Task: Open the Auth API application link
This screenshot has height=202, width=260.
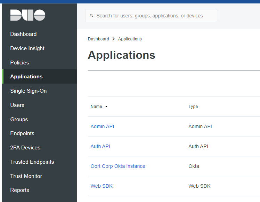Action: pyautogui.click(x=100, y=146)
